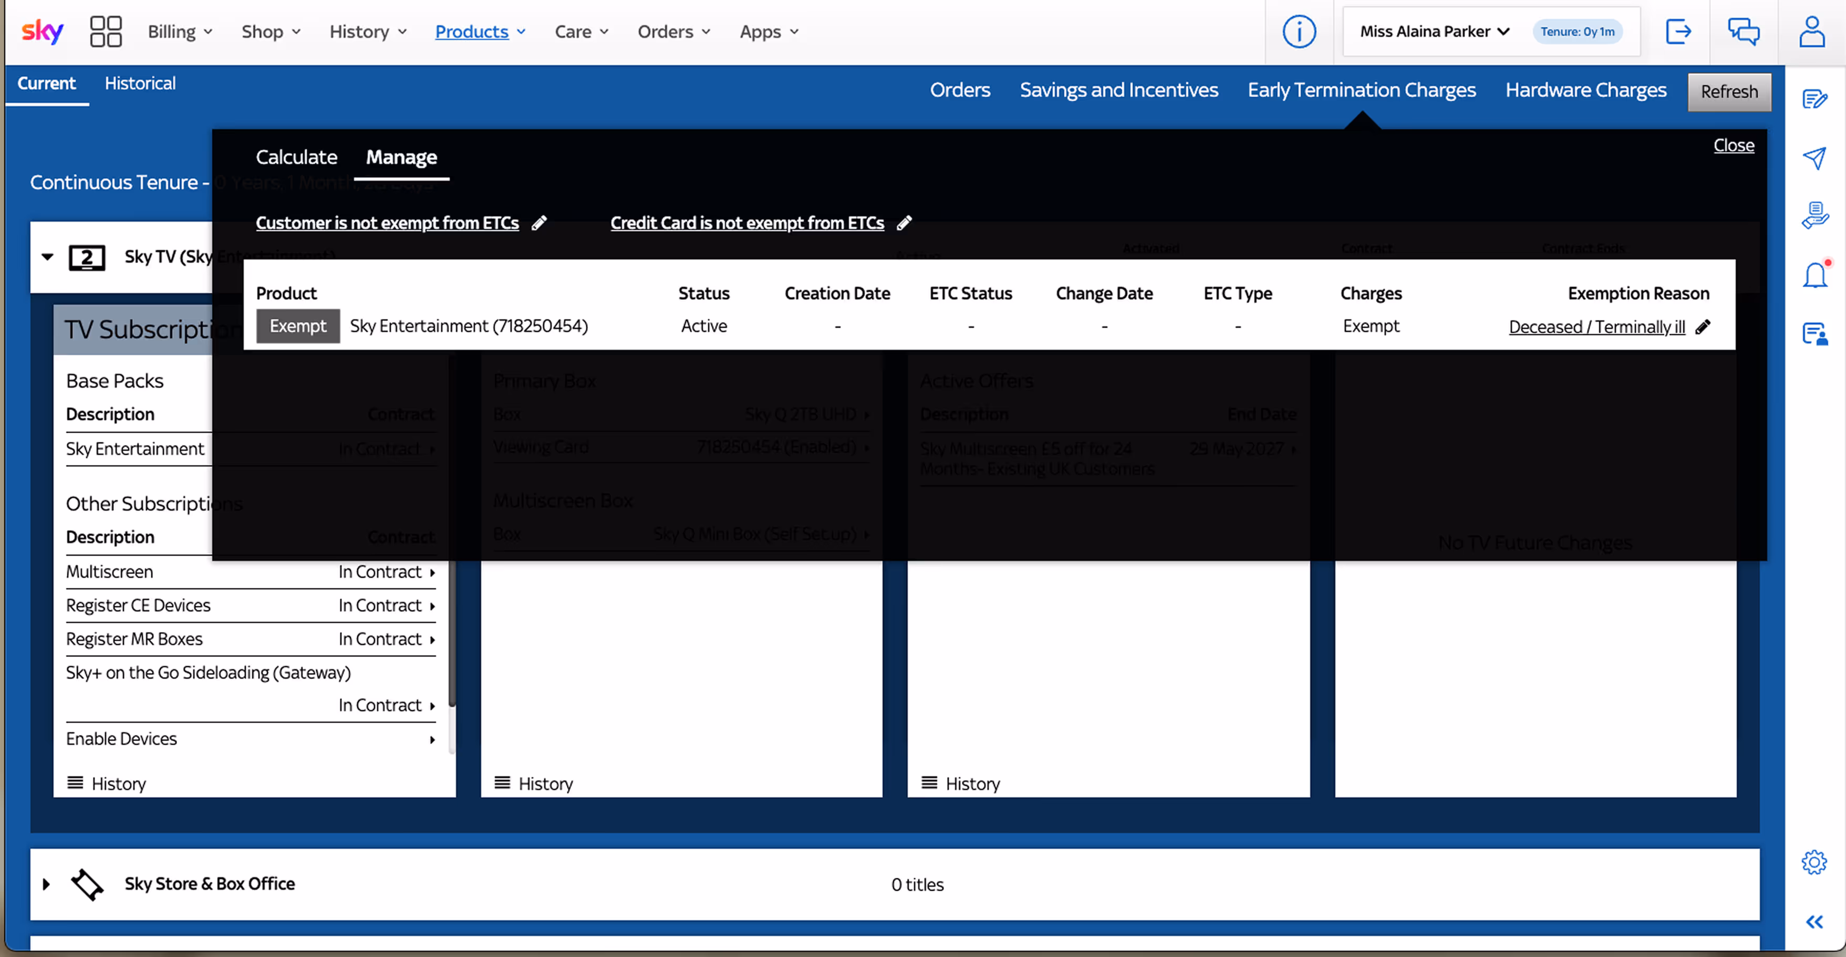The width and height of the screenshot is (1846, 957).
Task: Click the chat bubbles icon
Action: (x=1743, y=32)
